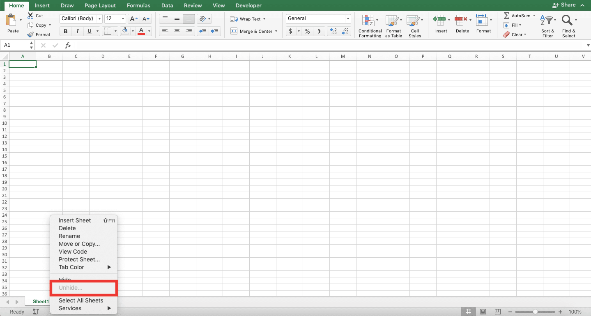Open Conditional Formatting
Image resolution: width=591 pixels, height=316 pixels.
(x=369, y=25)
